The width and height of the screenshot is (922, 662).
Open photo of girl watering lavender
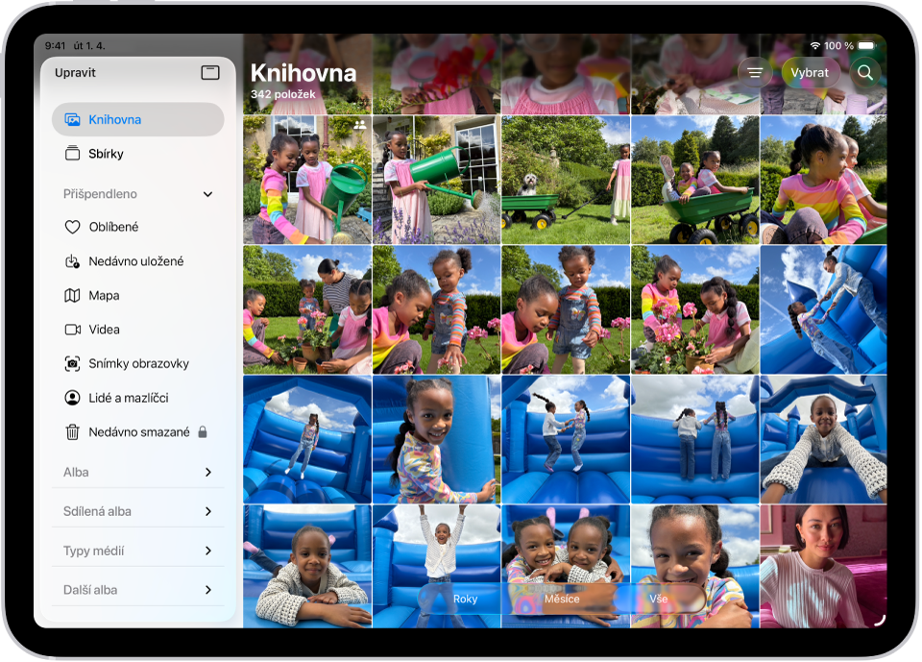437,180
